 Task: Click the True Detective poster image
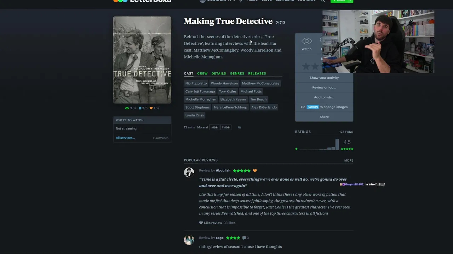pos(142,60)
